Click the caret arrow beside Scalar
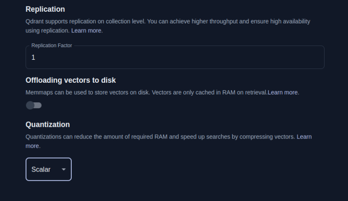This screenshot has height=201, width=348. (x=64, y=169)
